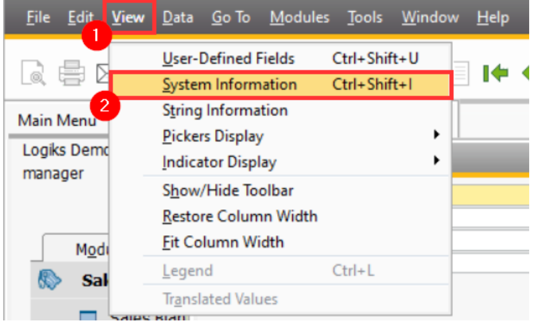Select System Information from View menu
The width and height of the screenshot is (543, 328).
click(229, 85)
